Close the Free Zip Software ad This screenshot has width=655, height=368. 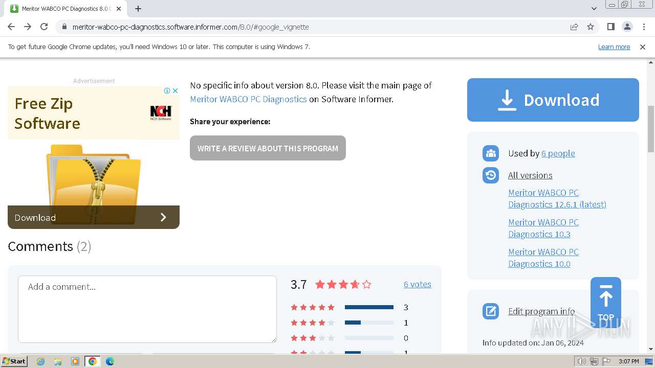pyautogui.click(x=175, y=90)
